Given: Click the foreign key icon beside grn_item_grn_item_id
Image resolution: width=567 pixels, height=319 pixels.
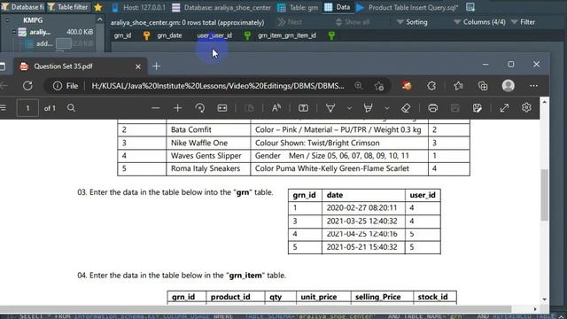Looking at the screenshot, I should point(331,35).
